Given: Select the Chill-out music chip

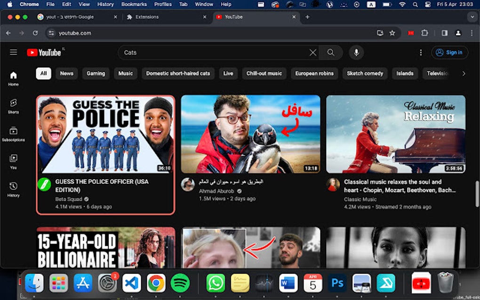Looking at the screenshot, I should tap(264, 73).
